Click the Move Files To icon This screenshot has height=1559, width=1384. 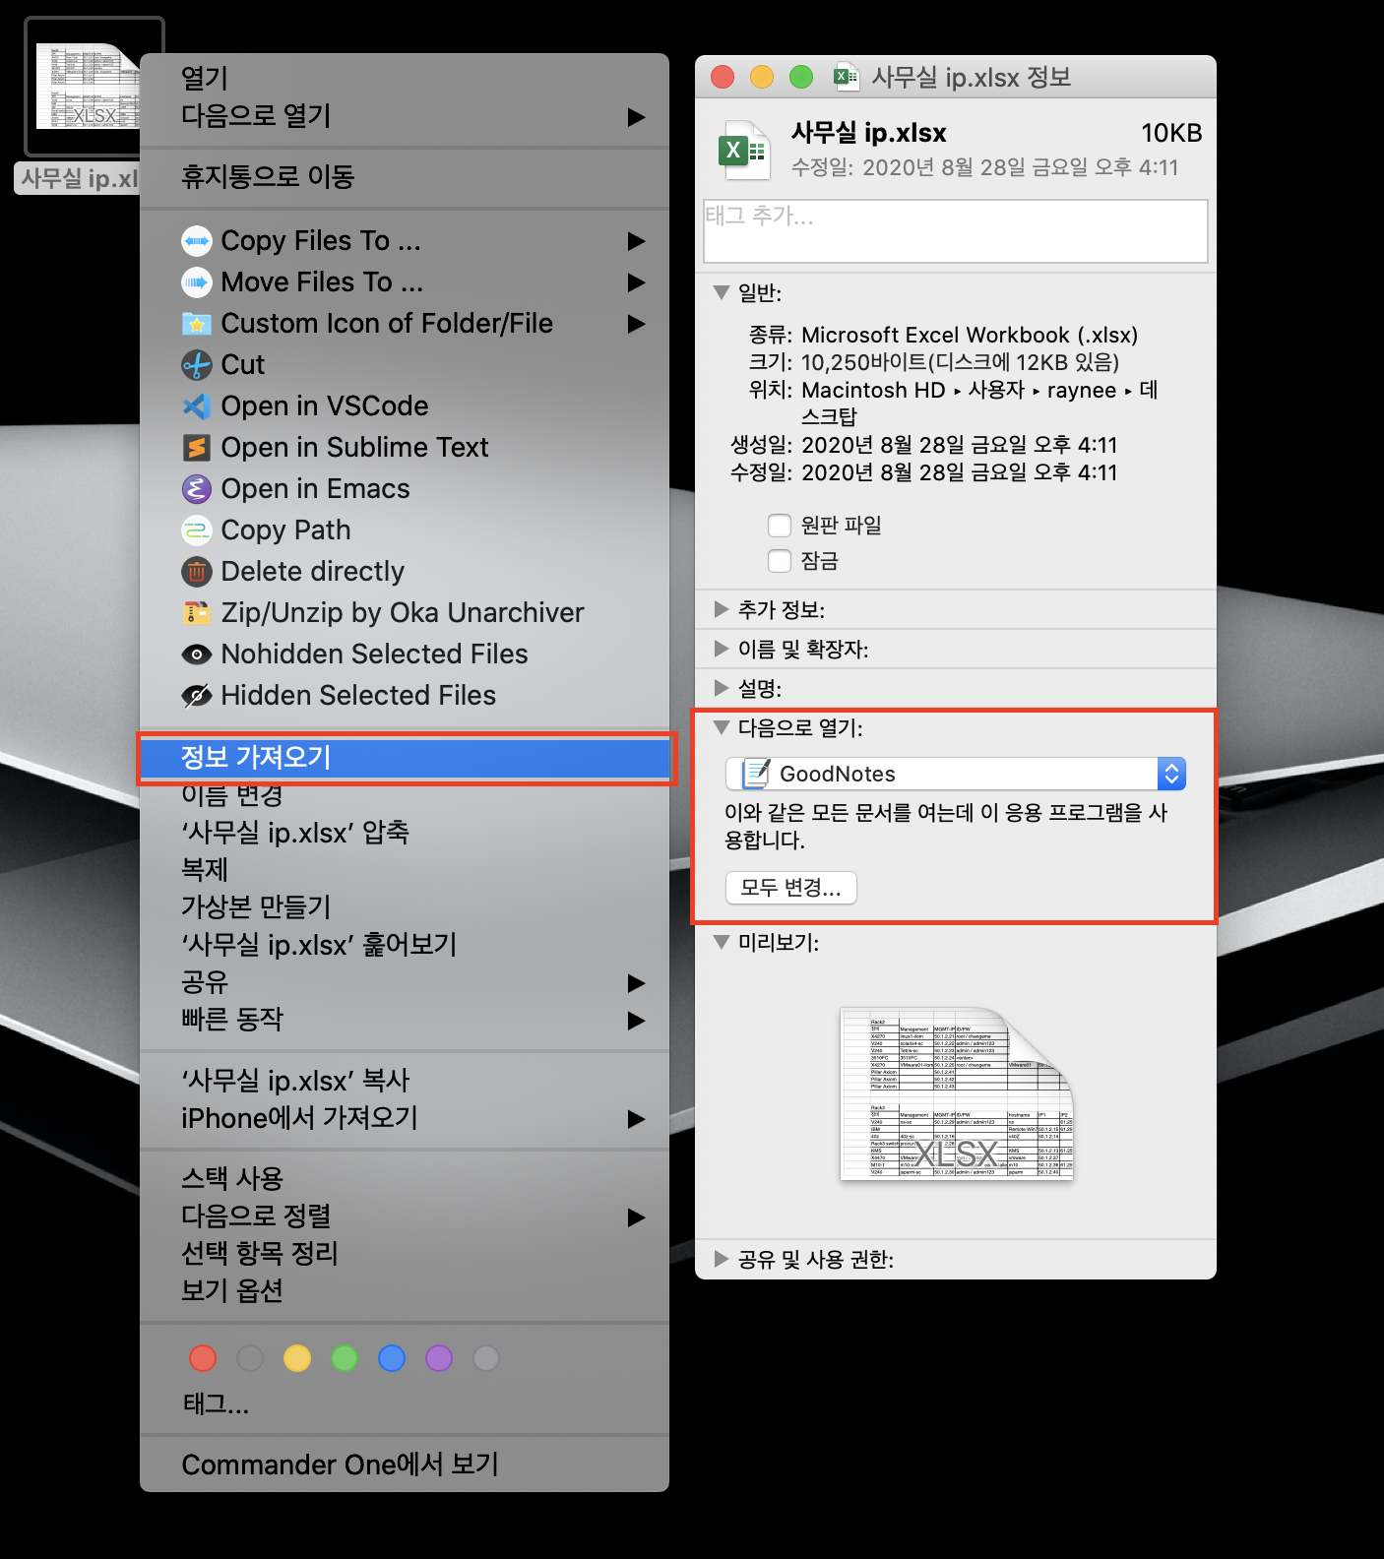(x=197, y=282)
